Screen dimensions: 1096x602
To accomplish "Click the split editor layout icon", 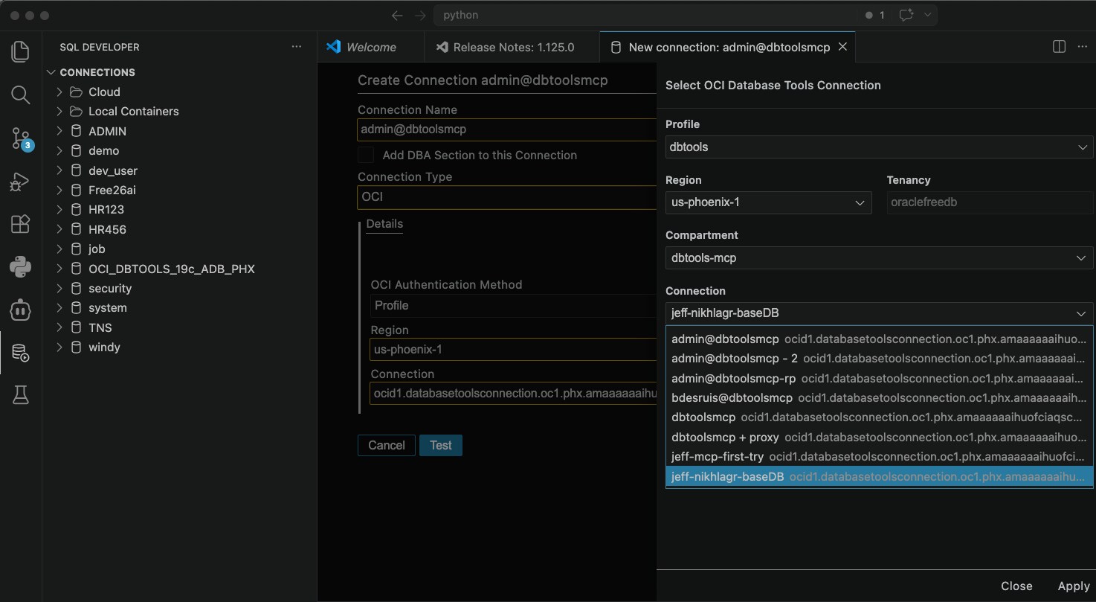I will pyautogui.click(x=1060, y=46).
